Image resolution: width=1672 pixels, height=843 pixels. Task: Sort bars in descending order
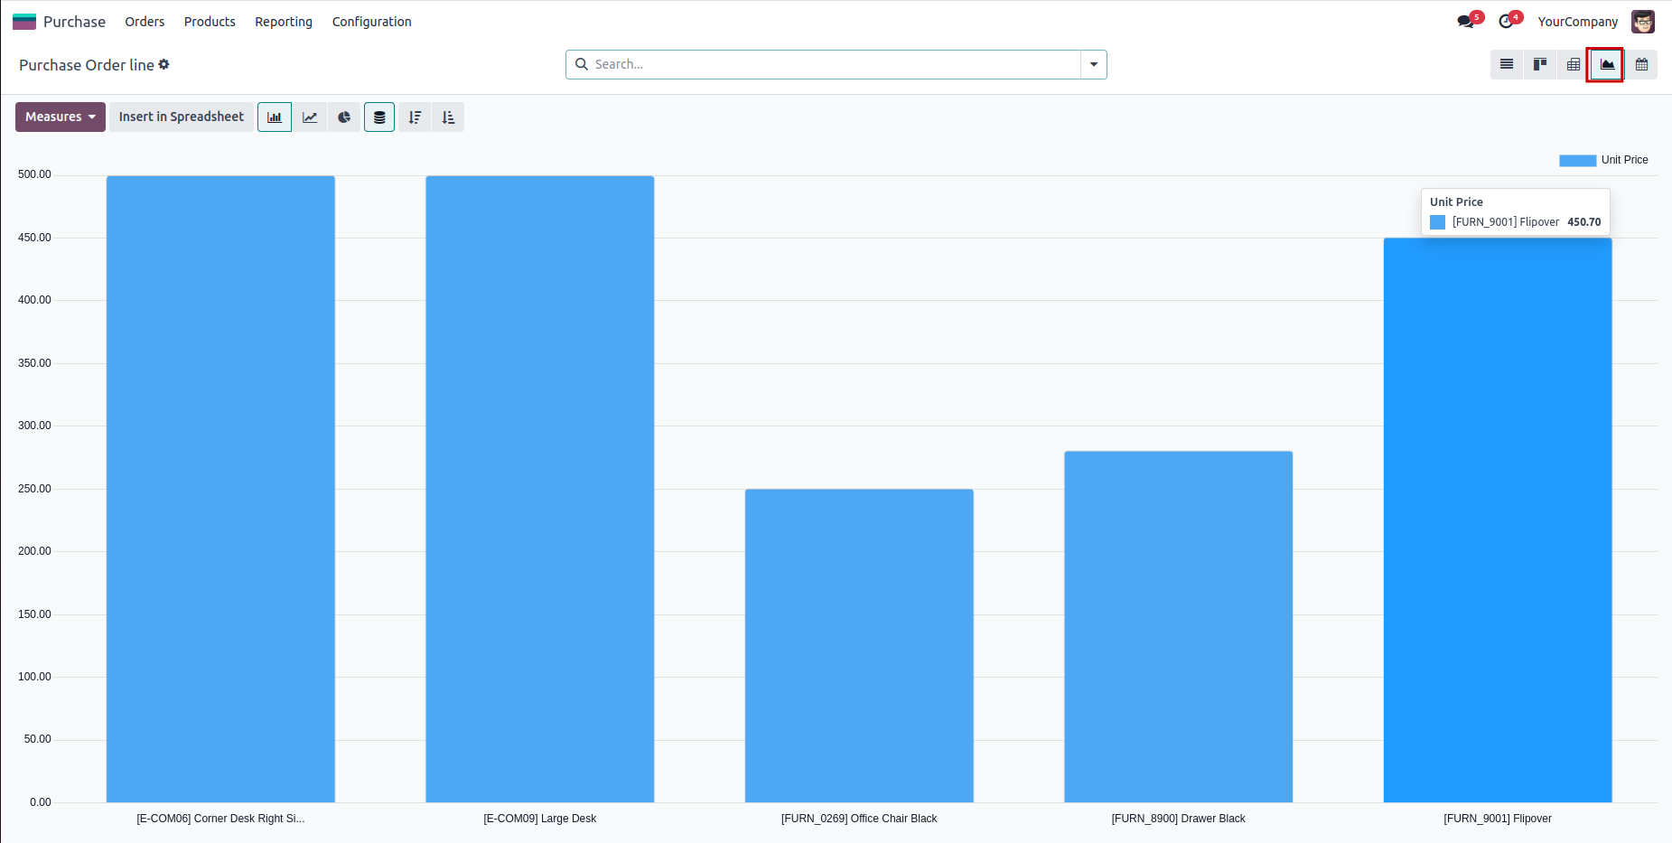point(415,117)
